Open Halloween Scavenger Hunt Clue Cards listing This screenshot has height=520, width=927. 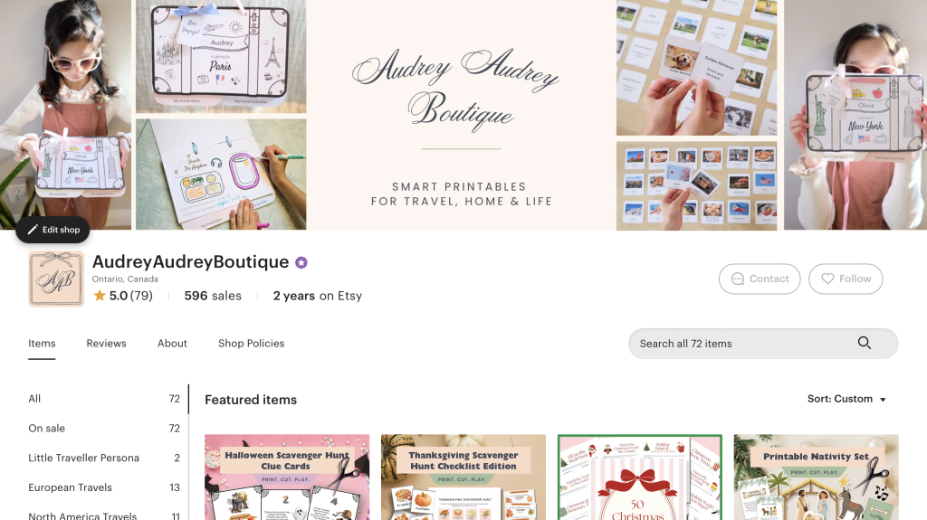click(287, 477)
